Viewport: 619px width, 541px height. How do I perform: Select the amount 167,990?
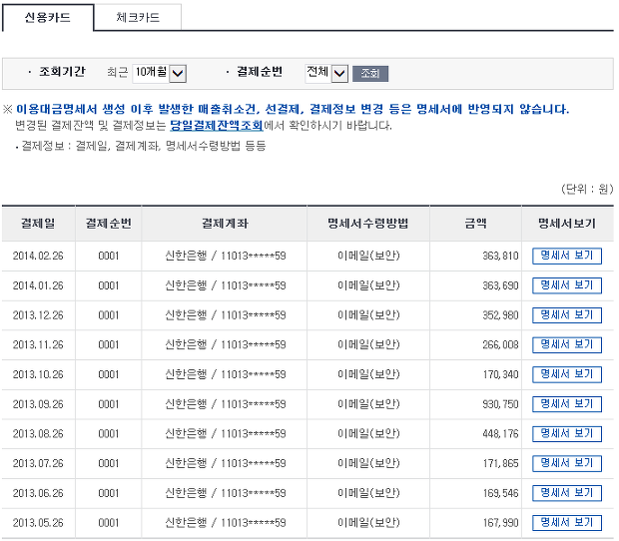500,523
